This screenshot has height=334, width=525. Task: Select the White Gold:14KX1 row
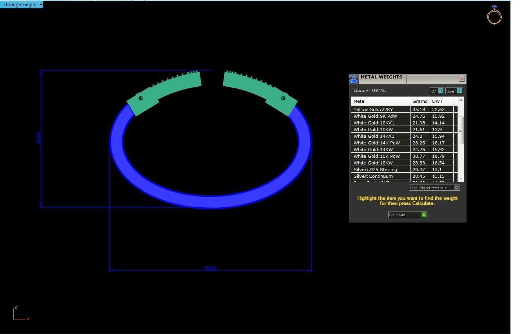(x=404, y=136)
